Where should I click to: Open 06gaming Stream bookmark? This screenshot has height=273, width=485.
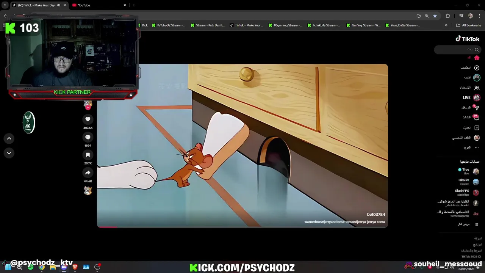point(285,25)
